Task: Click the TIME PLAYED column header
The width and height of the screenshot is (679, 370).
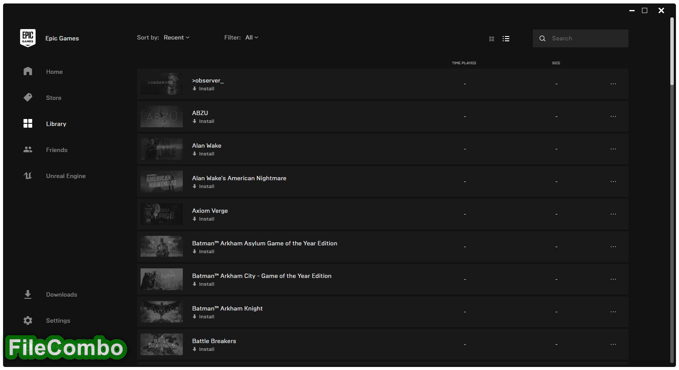Action: pos(464,63)
